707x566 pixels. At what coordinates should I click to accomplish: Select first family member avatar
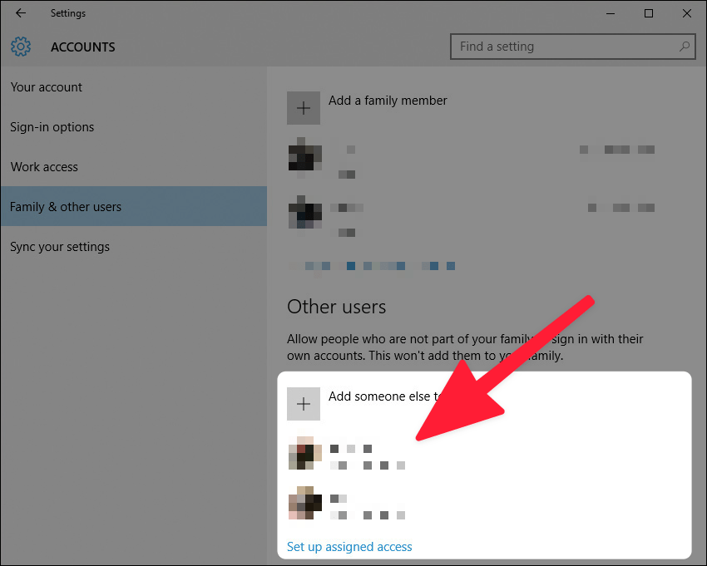click(x=304, y=154)
